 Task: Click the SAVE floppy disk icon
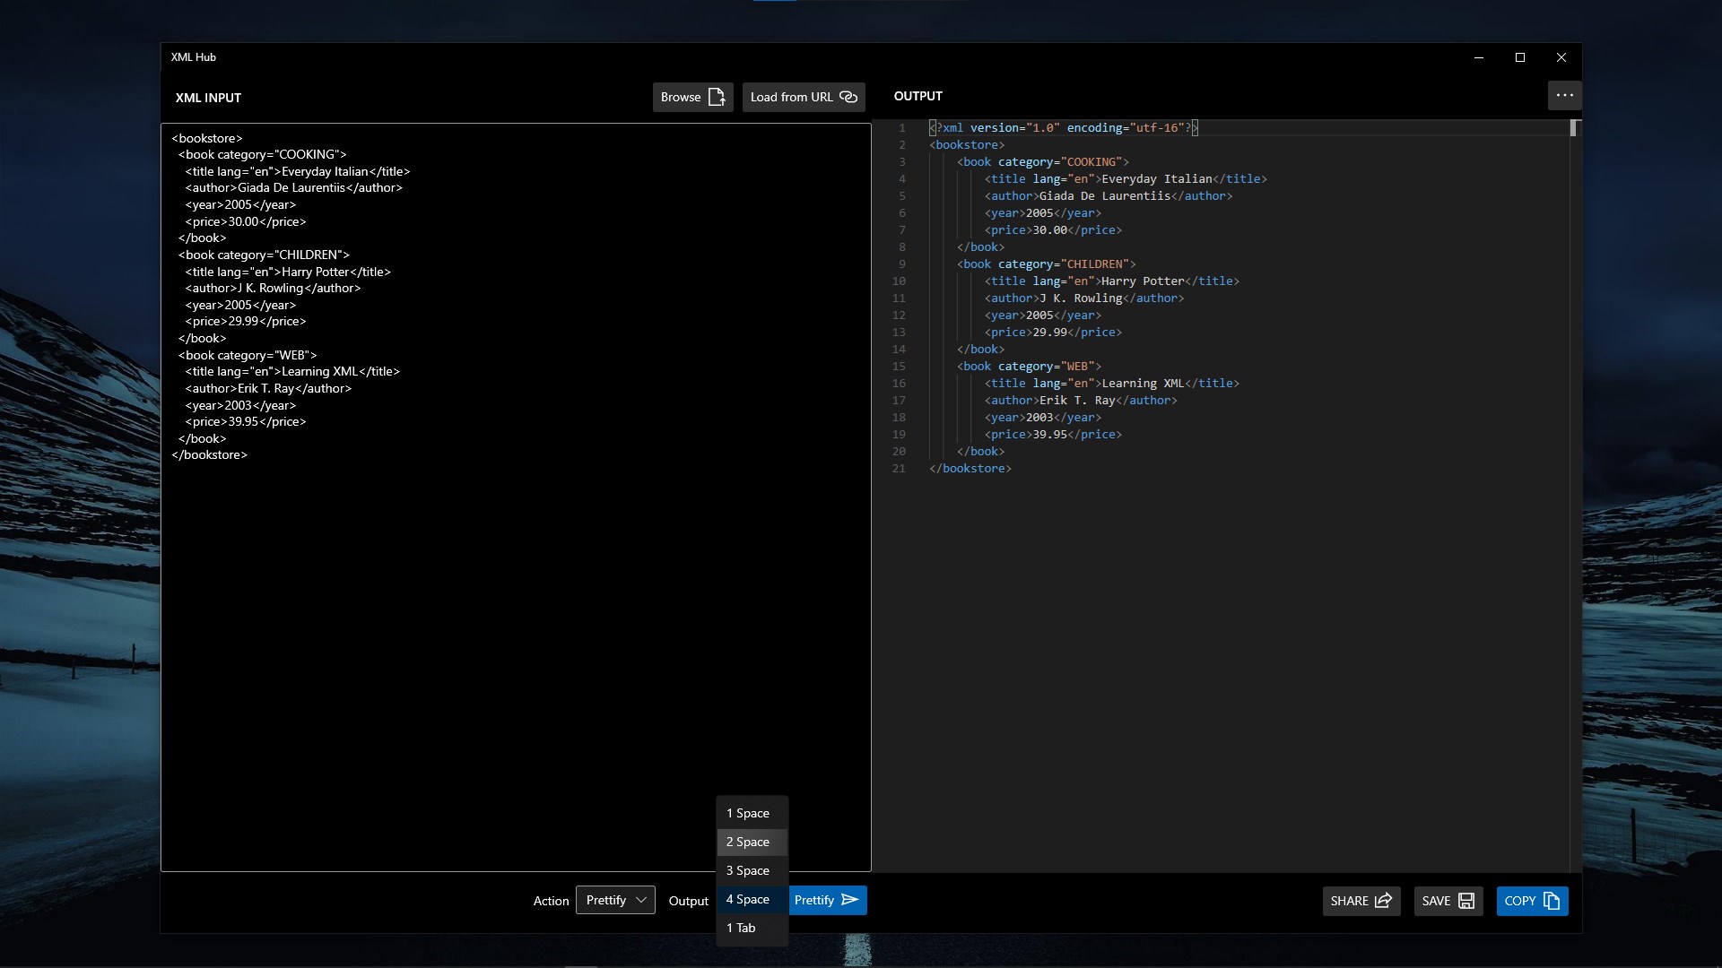point(1466,901)
